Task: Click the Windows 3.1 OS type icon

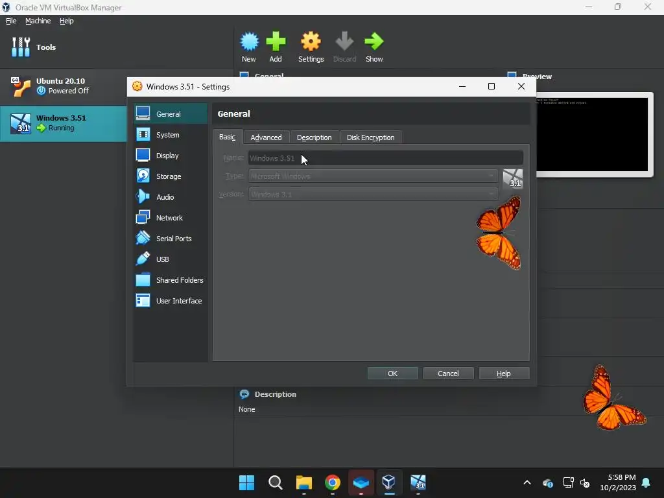Action: coord(513,178)
